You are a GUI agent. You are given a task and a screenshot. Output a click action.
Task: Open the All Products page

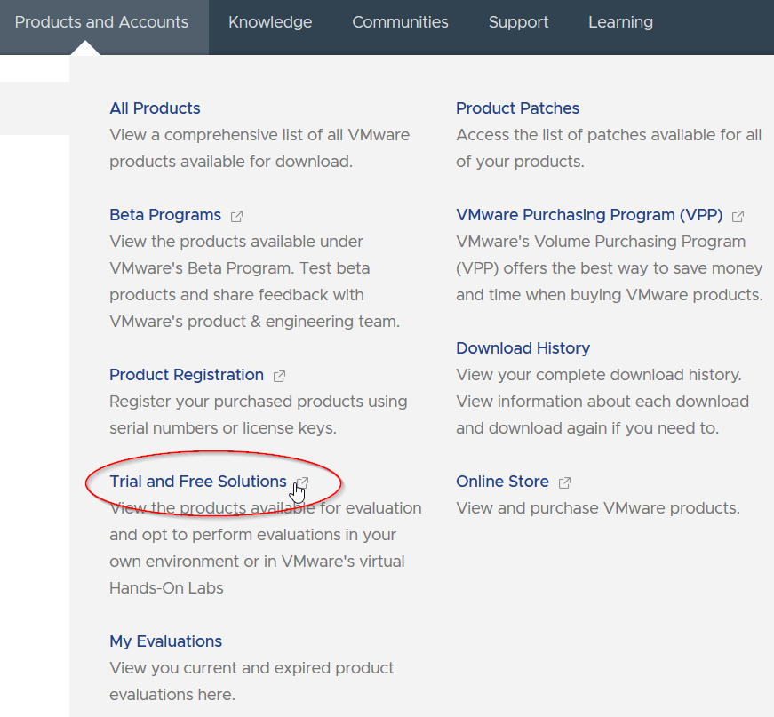(155, 108)
